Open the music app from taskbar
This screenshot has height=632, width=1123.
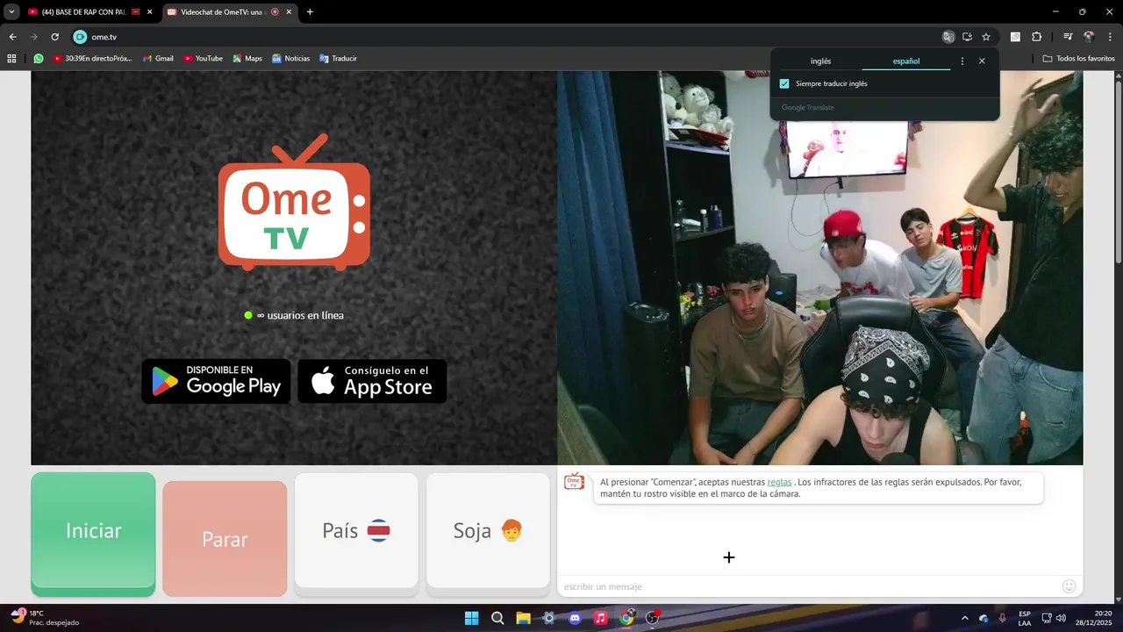pyautogui.click(x=600, y=618)
